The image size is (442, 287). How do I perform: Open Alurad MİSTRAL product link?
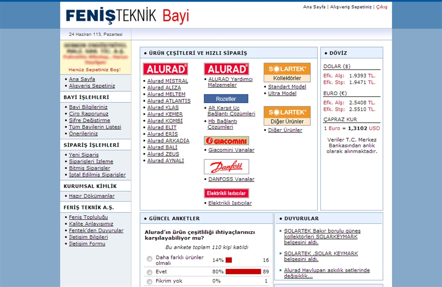tap(167, 81)
